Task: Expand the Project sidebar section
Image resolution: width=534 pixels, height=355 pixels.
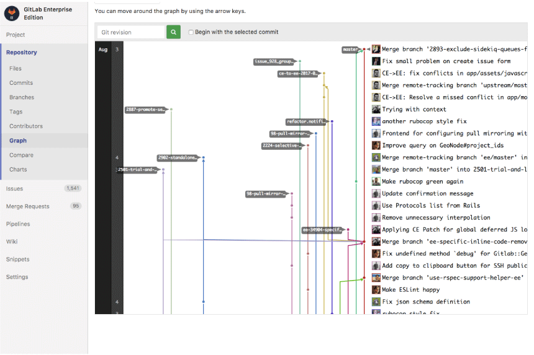Action: point(16,35)
